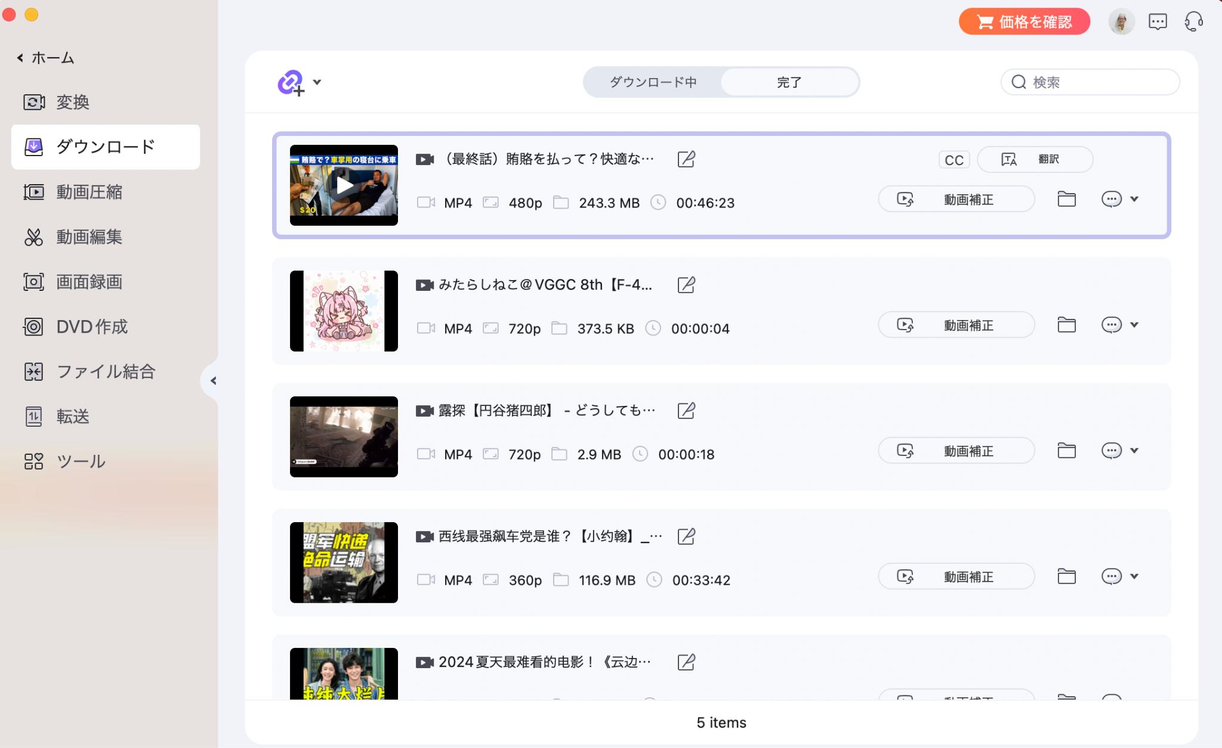Open folder for the 243.3 MB video
Viewport: 1222px width, 748px height.
pos(1067,199)
